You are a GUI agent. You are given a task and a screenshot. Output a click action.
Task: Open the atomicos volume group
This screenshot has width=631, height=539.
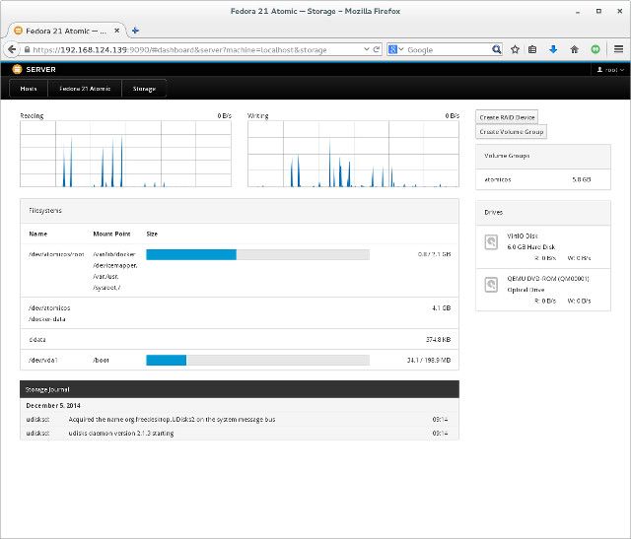543,179
